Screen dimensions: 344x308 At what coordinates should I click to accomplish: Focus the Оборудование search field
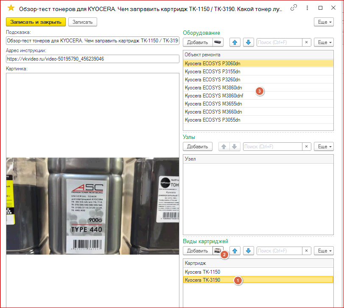click(x=279, y=42)
